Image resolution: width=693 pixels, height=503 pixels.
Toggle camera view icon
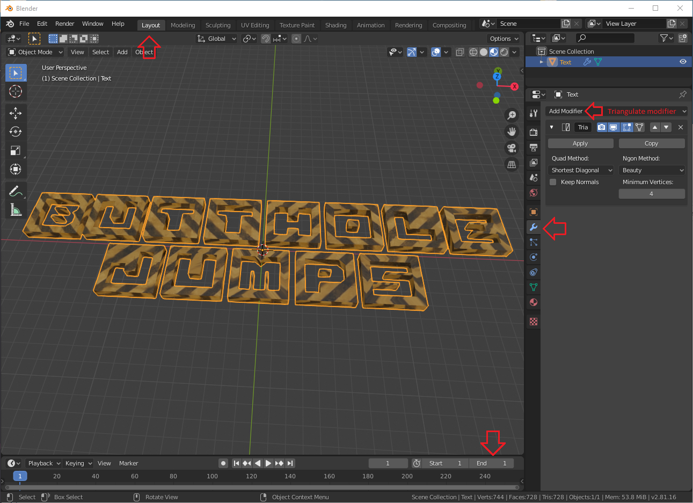click(512, 148)
